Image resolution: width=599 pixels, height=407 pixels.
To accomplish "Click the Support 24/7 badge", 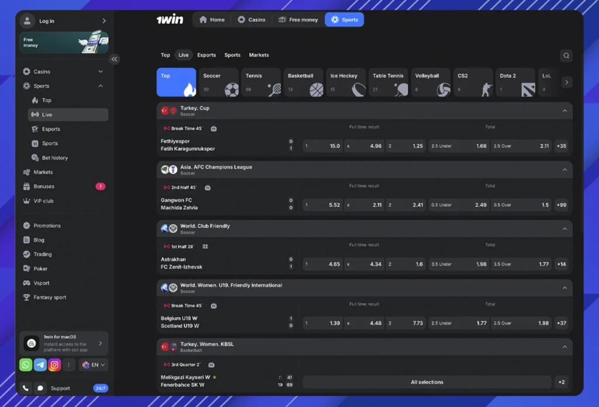I will tap(101, 388).
